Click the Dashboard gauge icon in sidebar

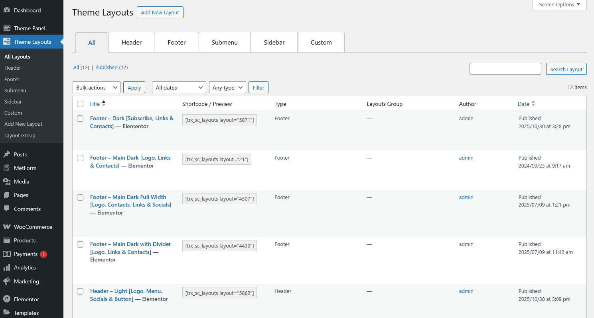click(x=7, y=10)
